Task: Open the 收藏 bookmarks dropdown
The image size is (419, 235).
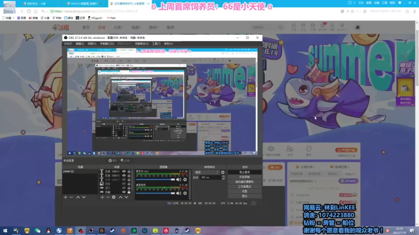Action: pyautogui.click(x=8, y=18)
